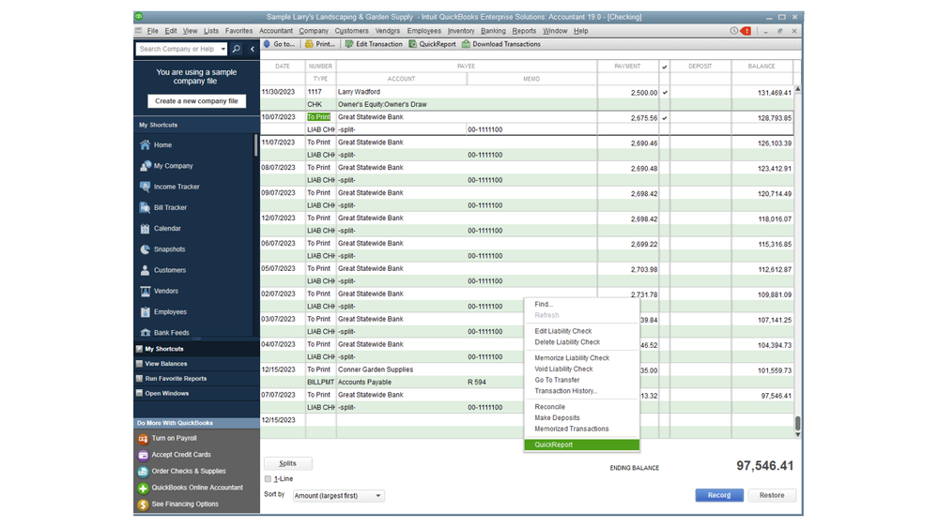Click the scrollbar down arrow in register

(797, 435)
